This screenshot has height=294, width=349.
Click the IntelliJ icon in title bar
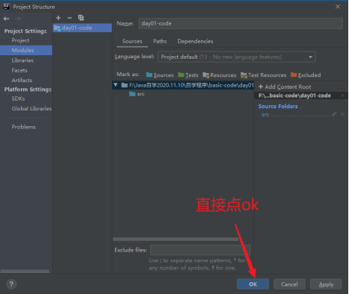click(7, 7)
